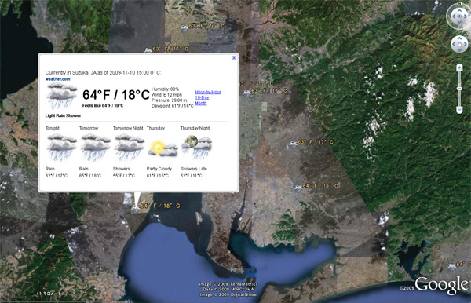
Task: Click the 'Wind: E 12 mph' value
Action: pos(166,95)
